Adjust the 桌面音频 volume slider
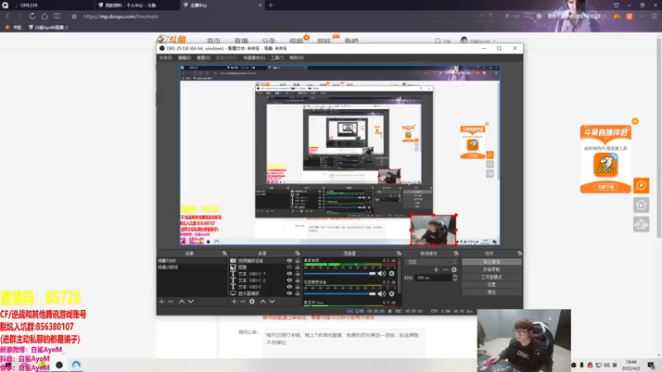The width and height of the screenshot is (662, 372). pyautogui.click(x=339, y=274)
